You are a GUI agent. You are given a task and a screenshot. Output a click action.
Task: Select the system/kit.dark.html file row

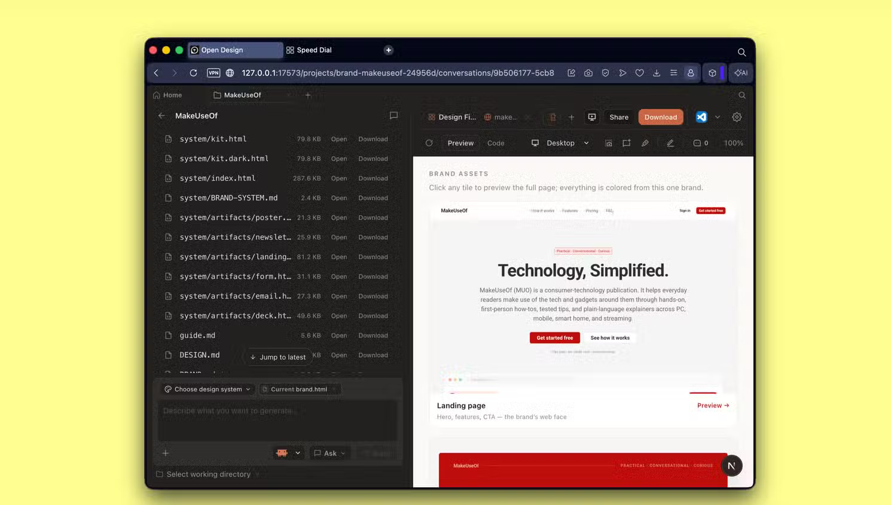(277, 159)
